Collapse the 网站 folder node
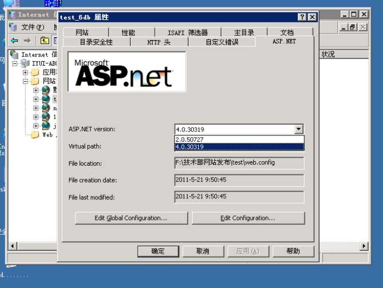383x288 pixels. point(25,81)
